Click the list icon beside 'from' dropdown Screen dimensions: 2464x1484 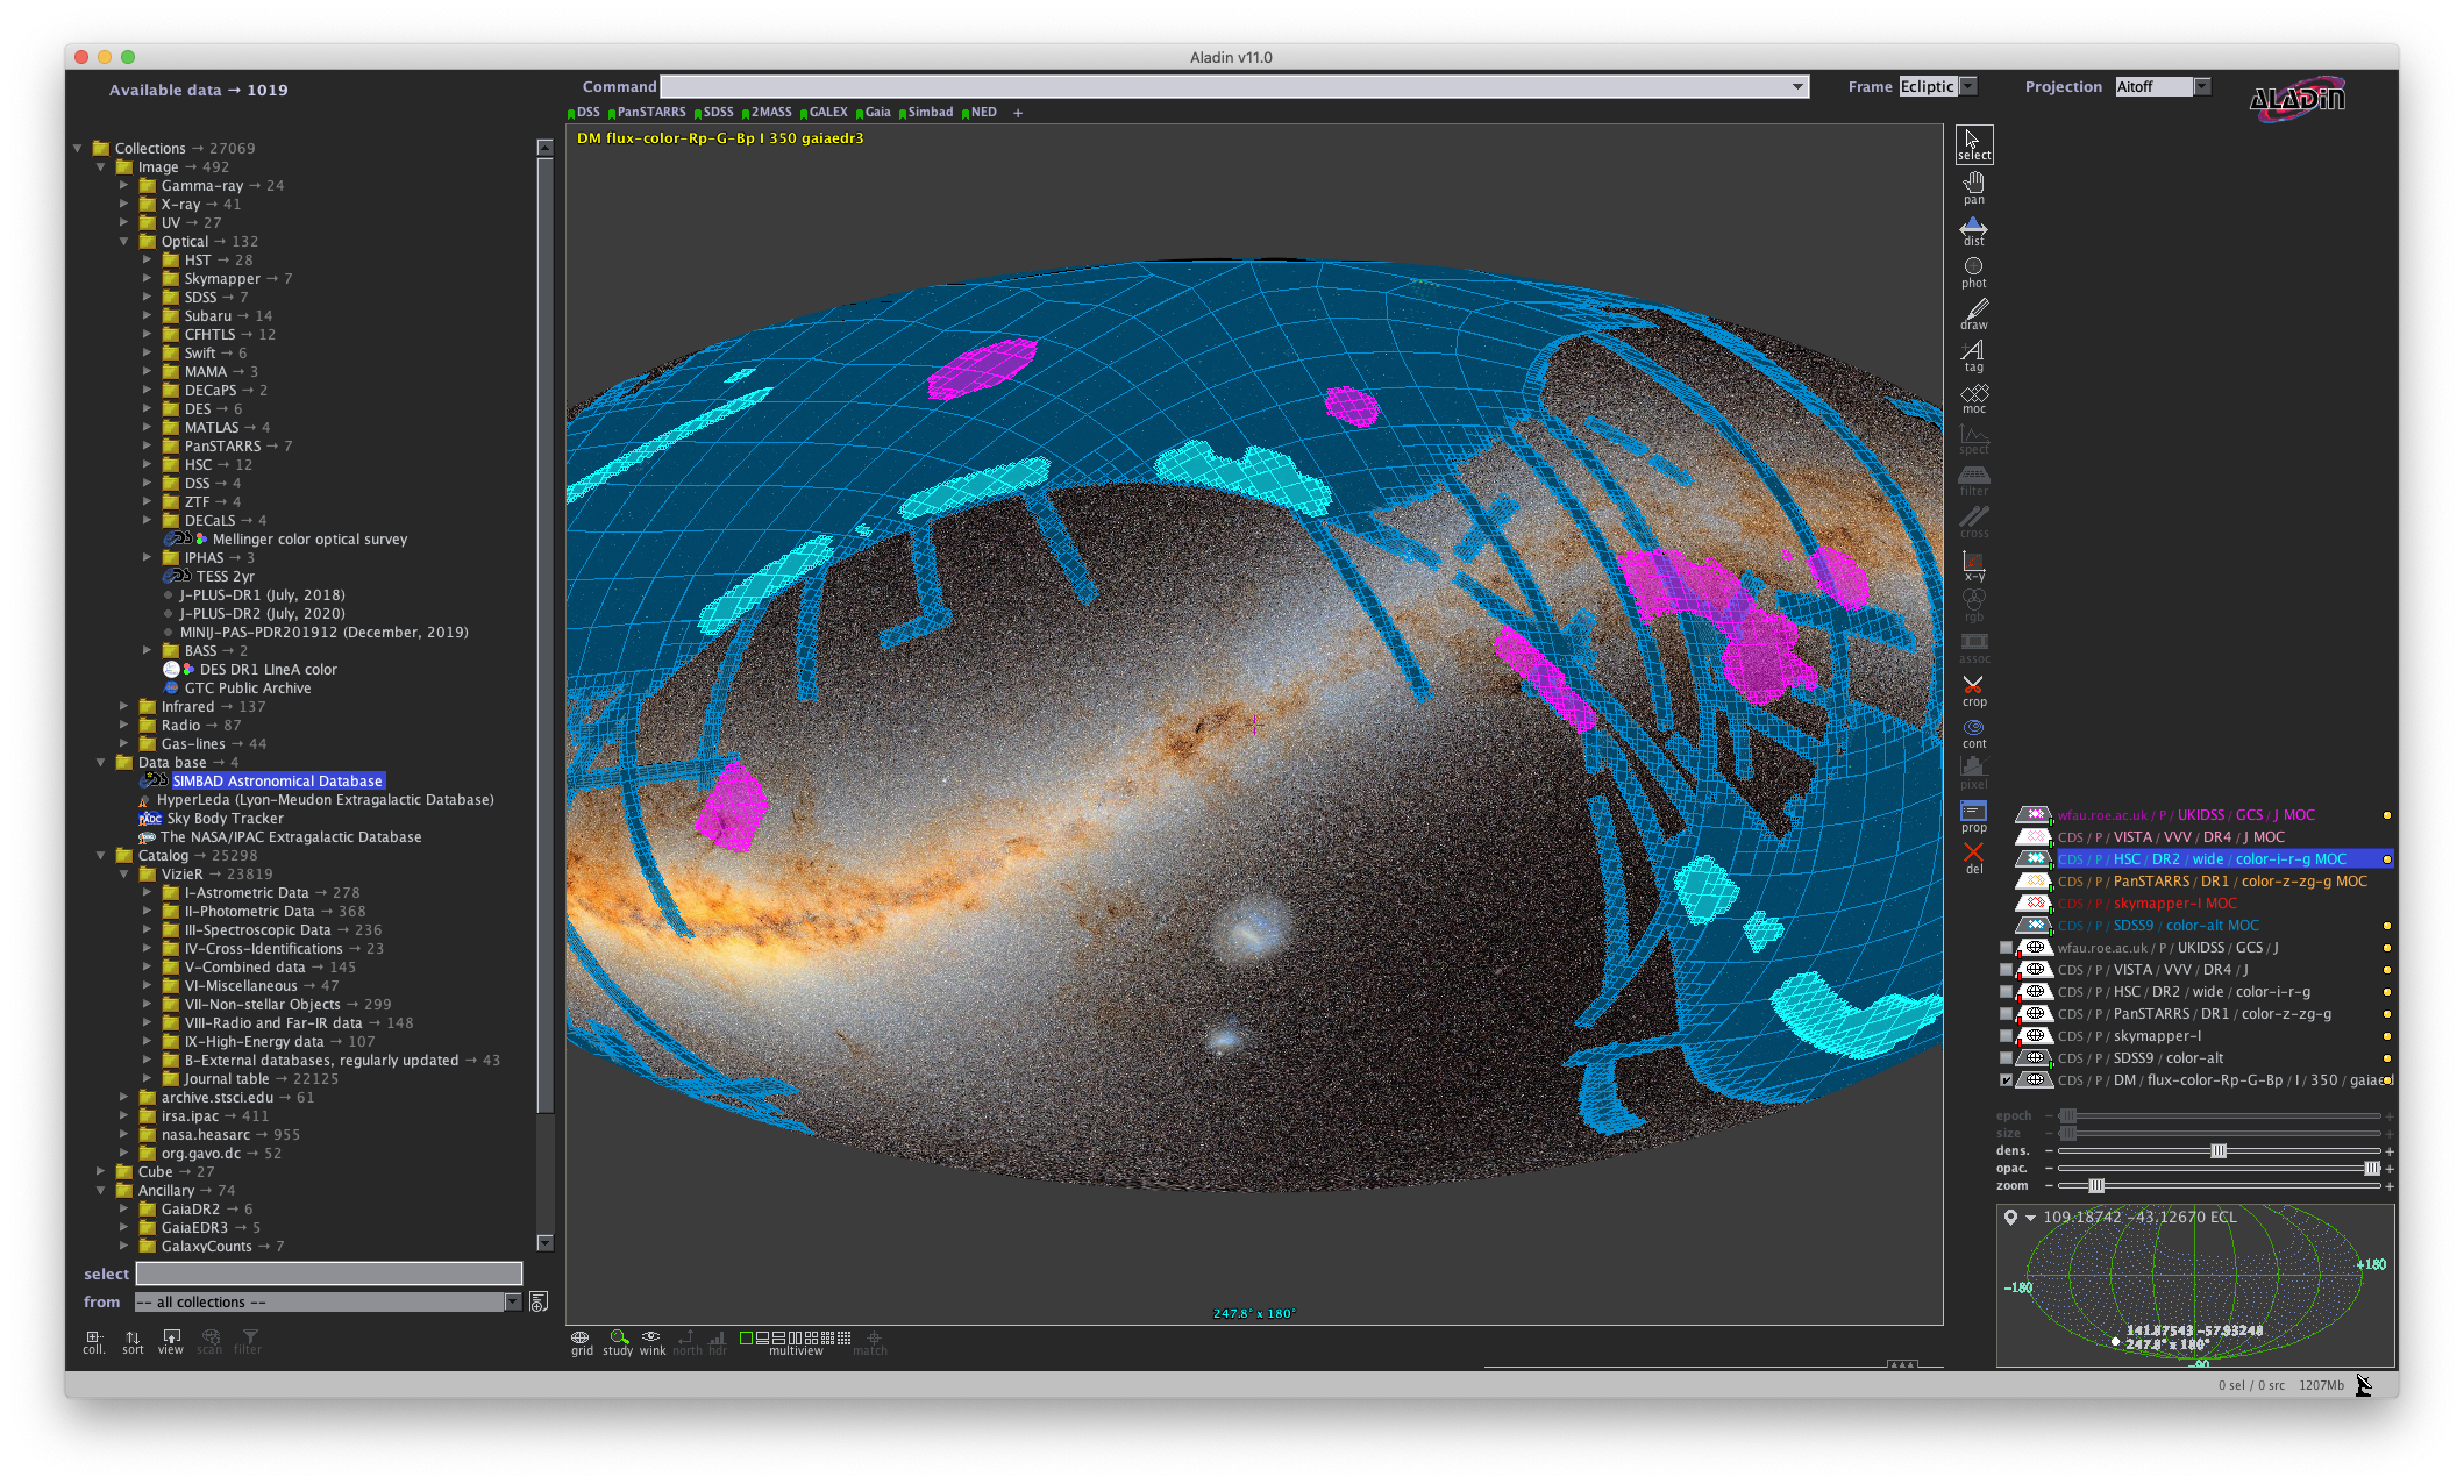pos(539,1301)
